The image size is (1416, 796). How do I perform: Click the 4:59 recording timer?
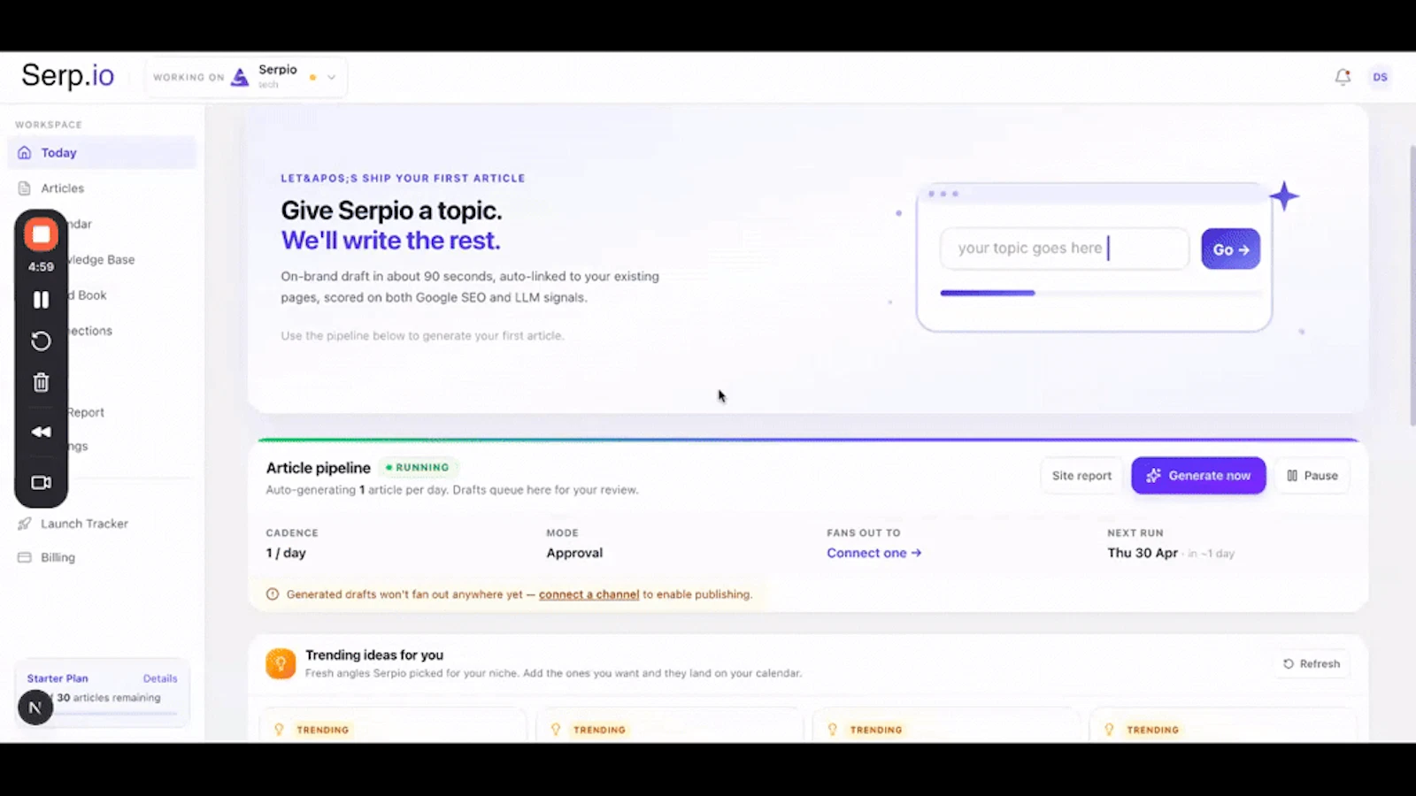click(x=41, y=266)
